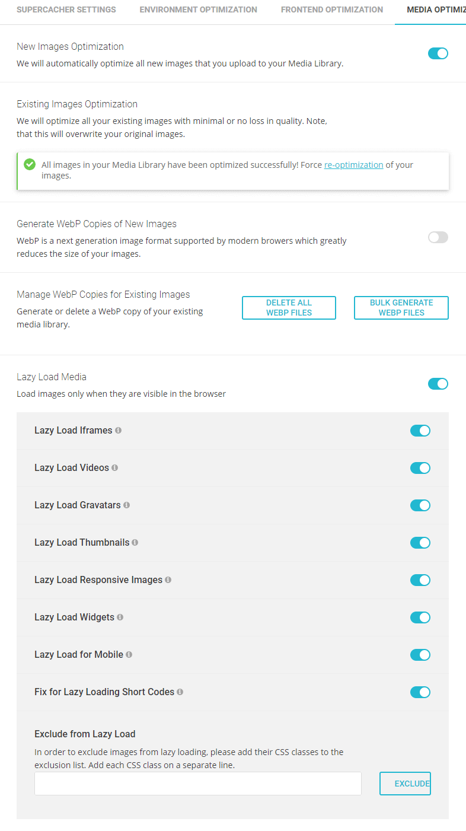Click info icon next to Lazy Load Widgets

click(x=120, y=617)
